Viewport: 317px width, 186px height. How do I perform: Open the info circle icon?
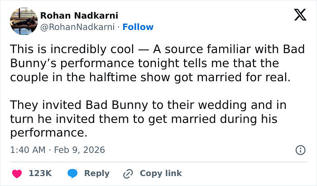point(300,150)
